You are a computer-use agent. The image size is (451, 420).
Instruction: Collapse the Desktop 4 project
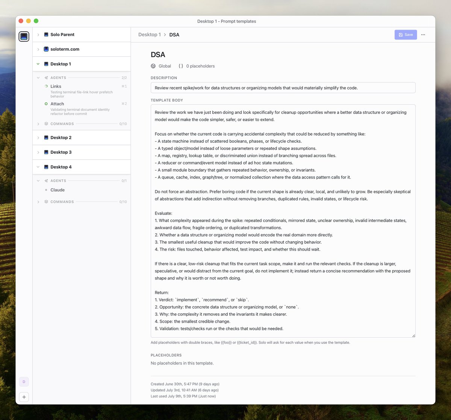pos(38,167)
